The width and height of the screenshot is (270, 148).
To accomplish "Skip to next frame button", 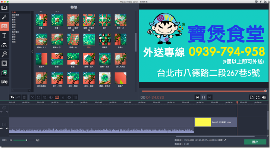I will (210, 97).
